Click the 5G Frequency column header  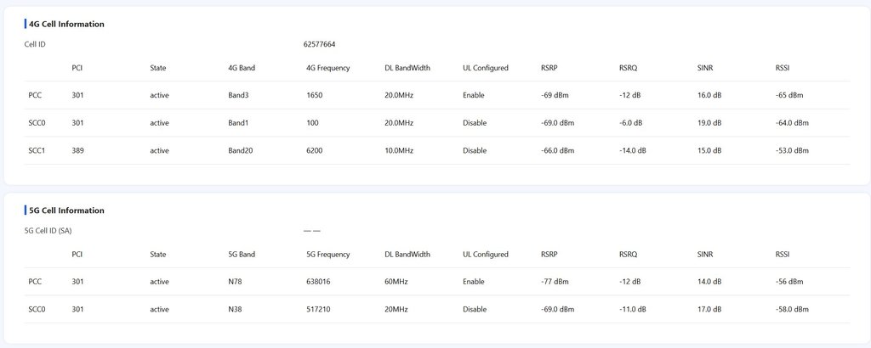tap(328, 254)
